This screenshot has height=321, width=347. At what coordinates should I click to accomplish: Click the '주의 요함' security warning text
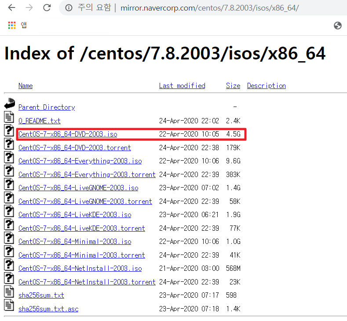94,8
